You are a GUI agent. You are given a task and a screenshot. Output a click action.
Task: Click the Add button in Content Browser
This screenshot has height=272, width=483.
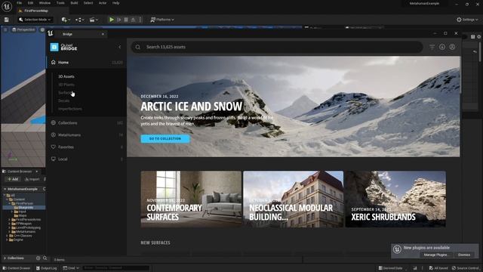pyautogui.click(x=13, y=179)
